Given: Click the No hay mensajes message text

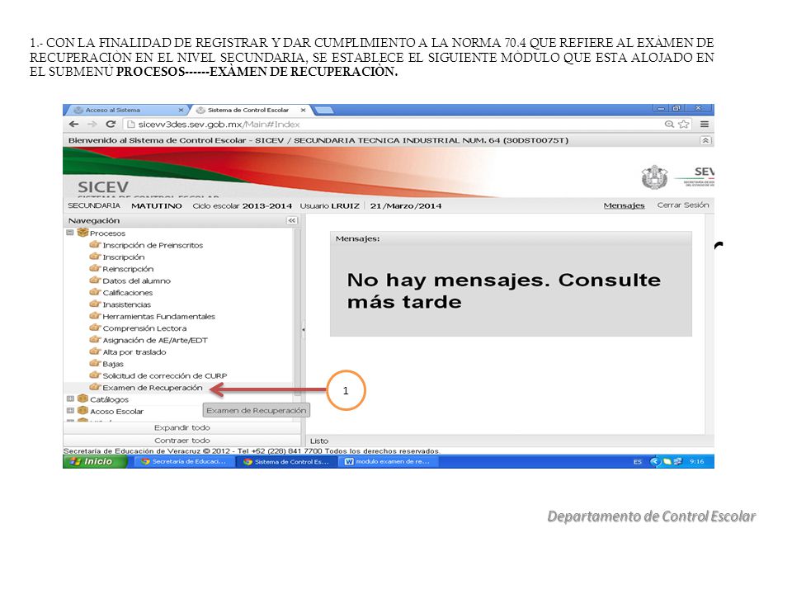Looking at the screenshot, I should pos(503,291).
